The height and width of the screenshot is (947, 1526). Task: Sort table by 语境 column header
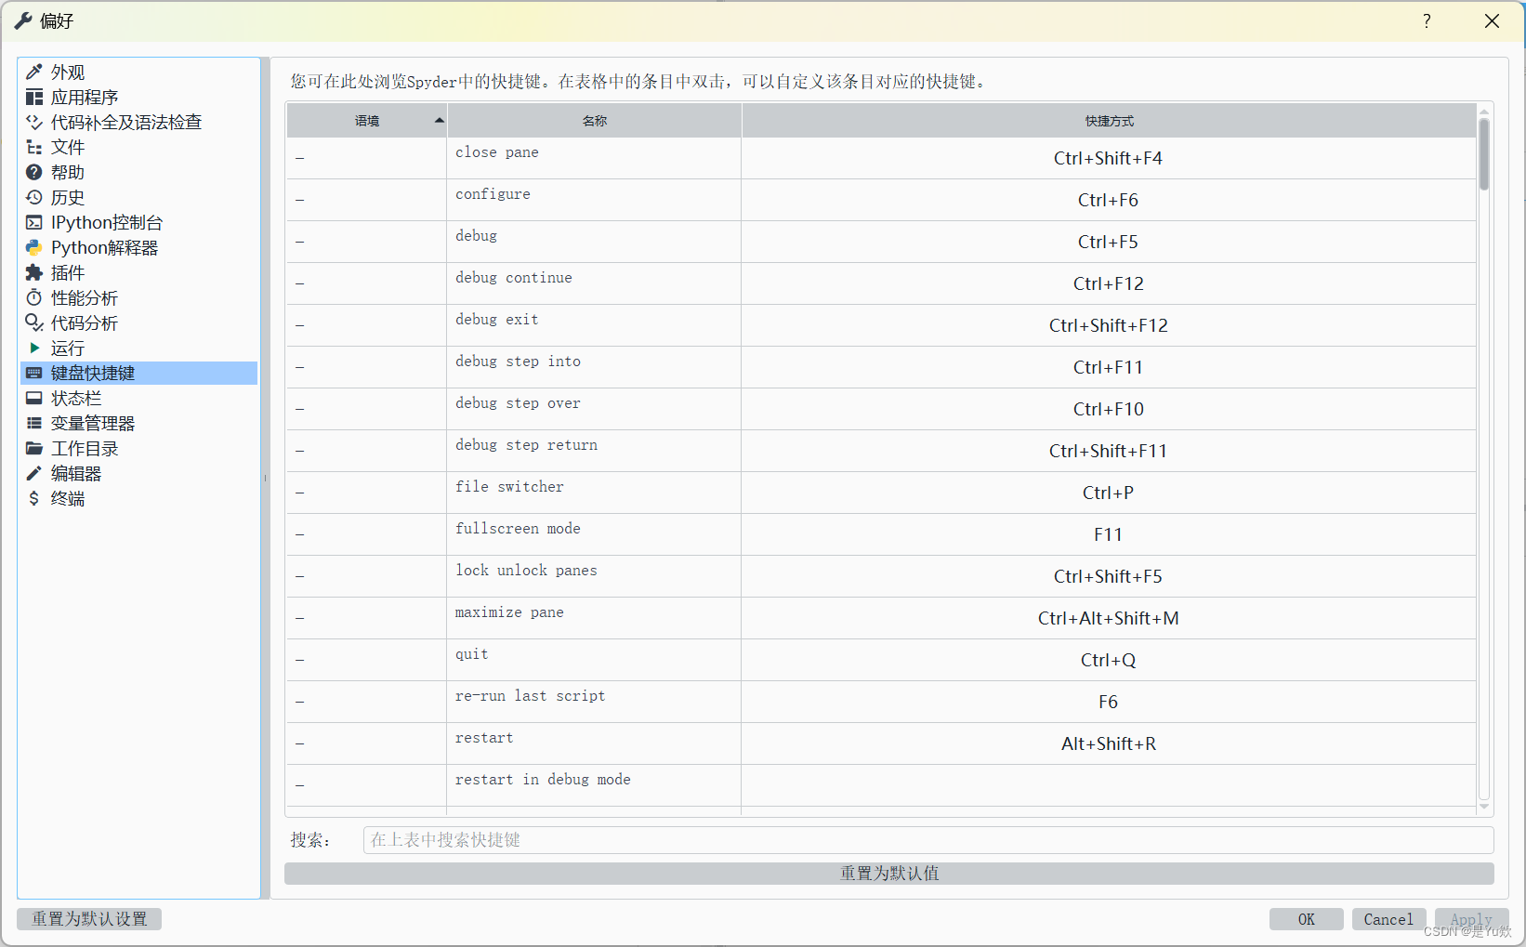pos(367,121)
